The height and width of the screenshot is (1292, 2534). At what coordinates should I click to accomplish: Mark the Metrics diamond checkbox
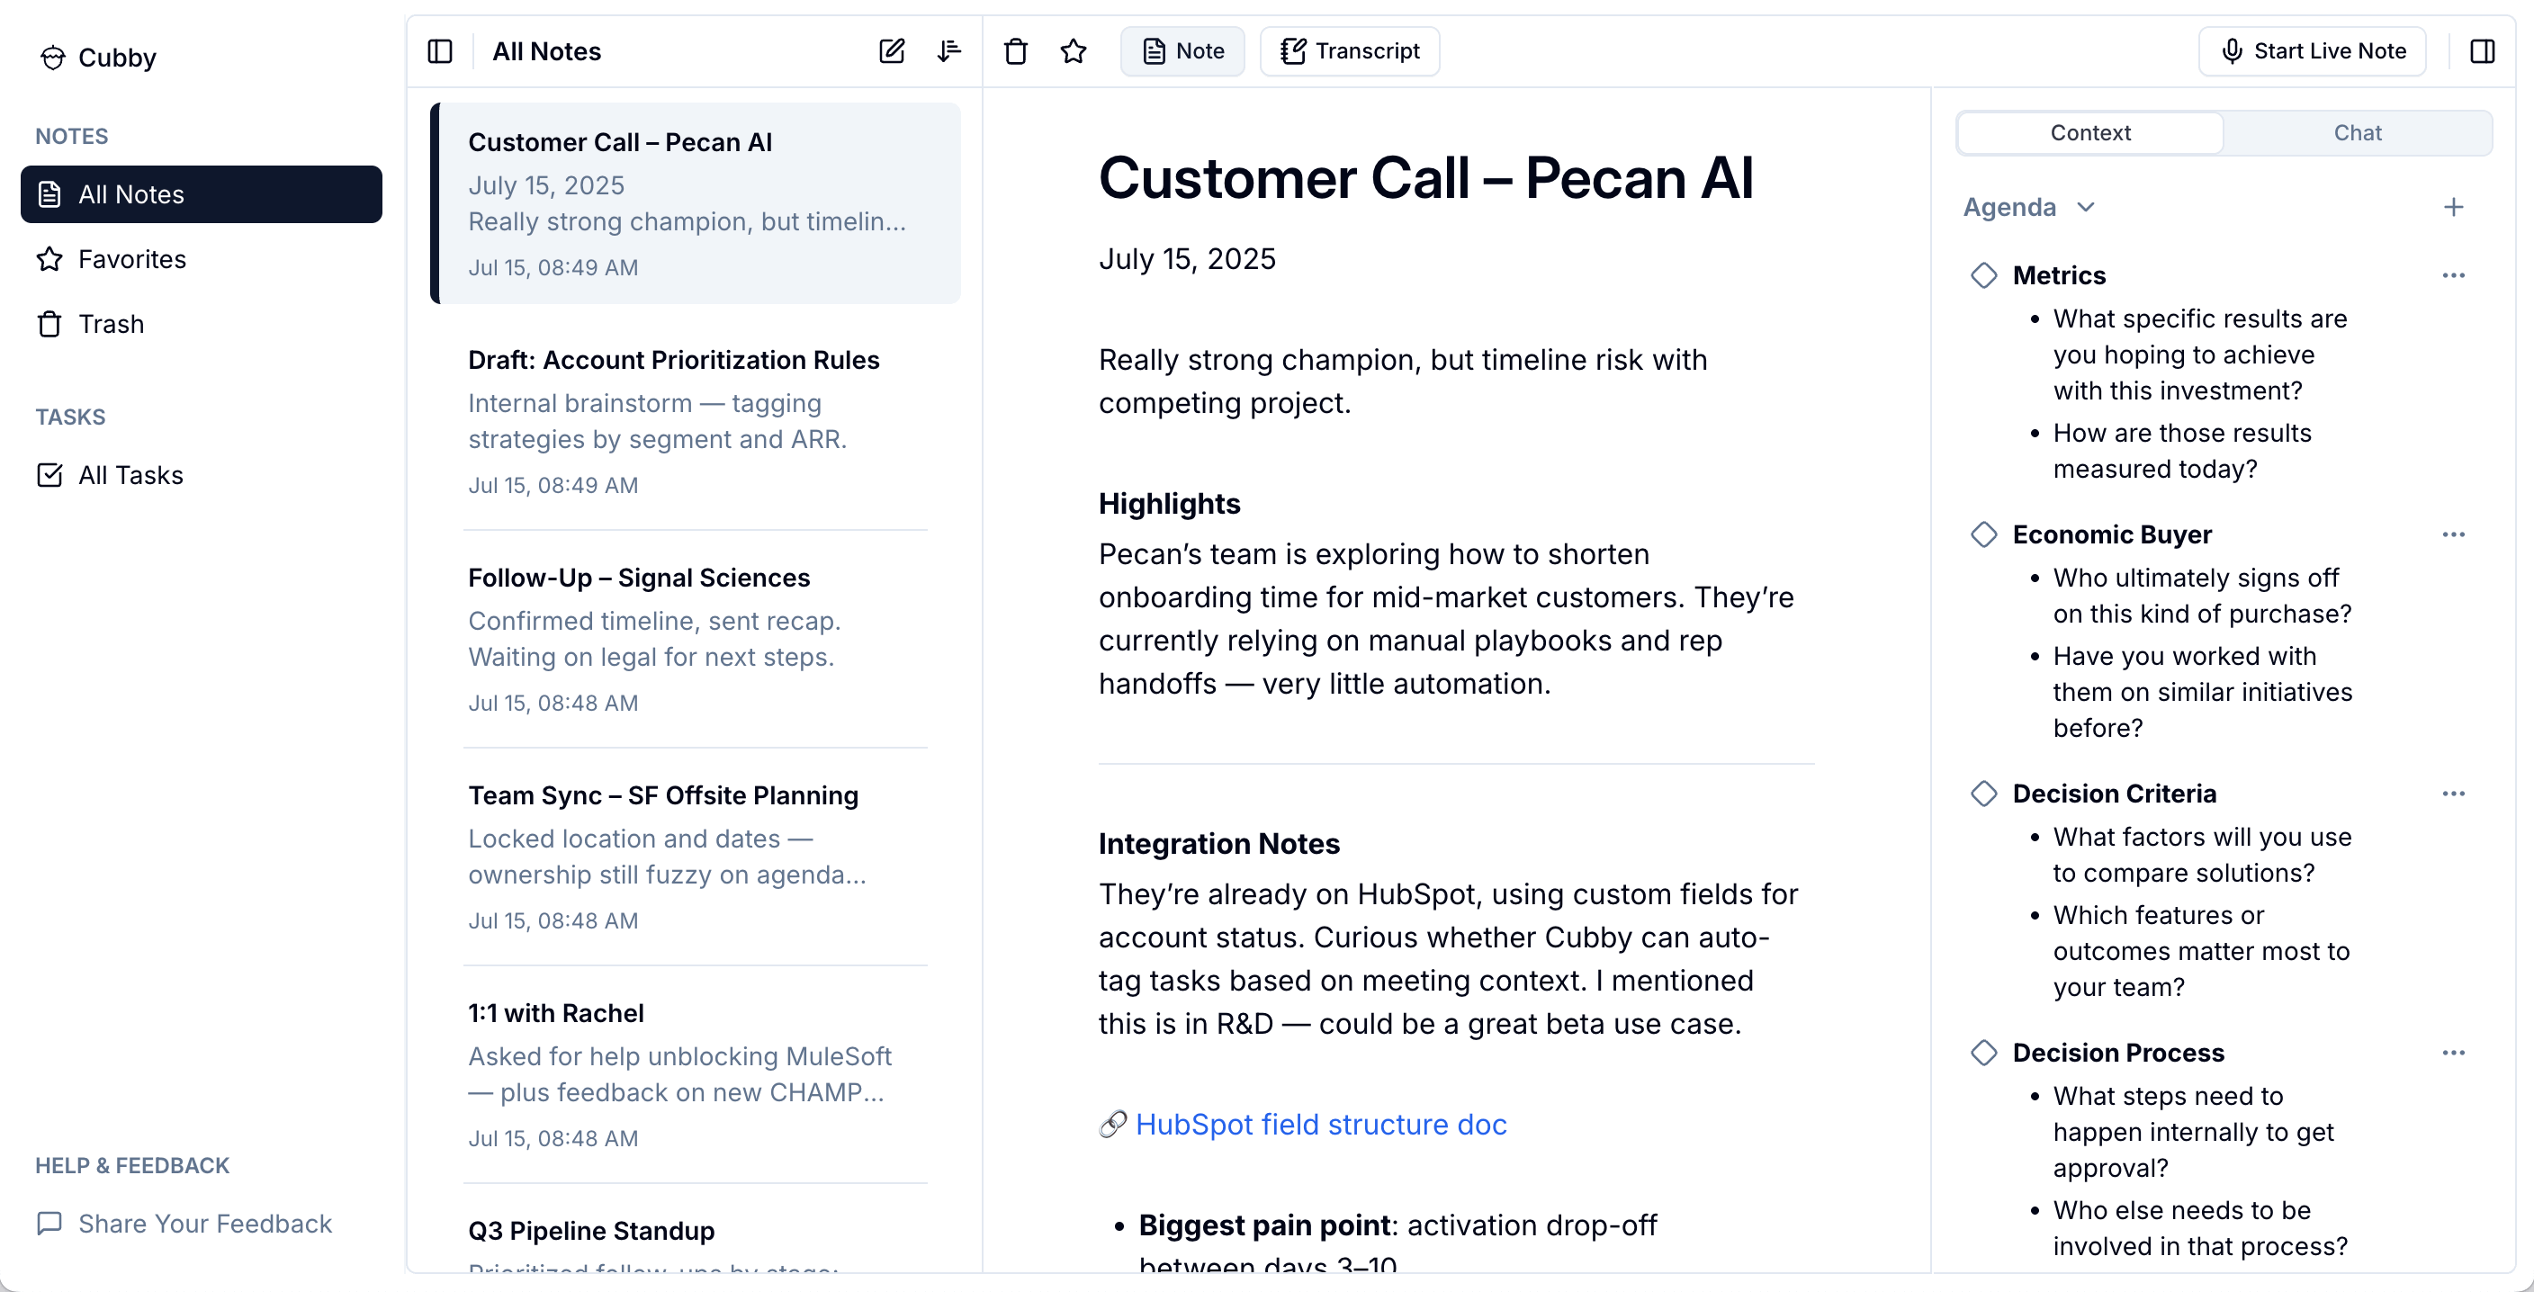(1984, 275)
